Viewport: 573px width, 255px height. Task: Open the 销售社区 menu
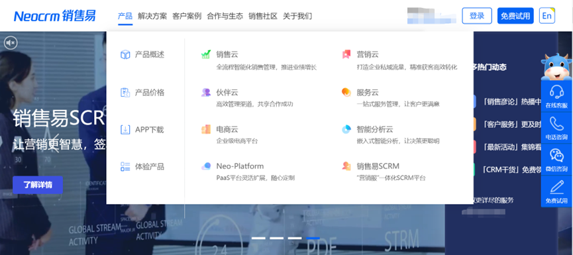[263, 16]
